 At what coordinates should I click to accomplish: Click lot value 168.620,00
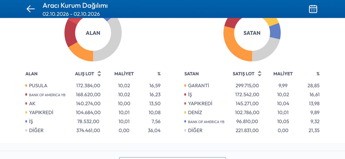[x=88, y=95]
